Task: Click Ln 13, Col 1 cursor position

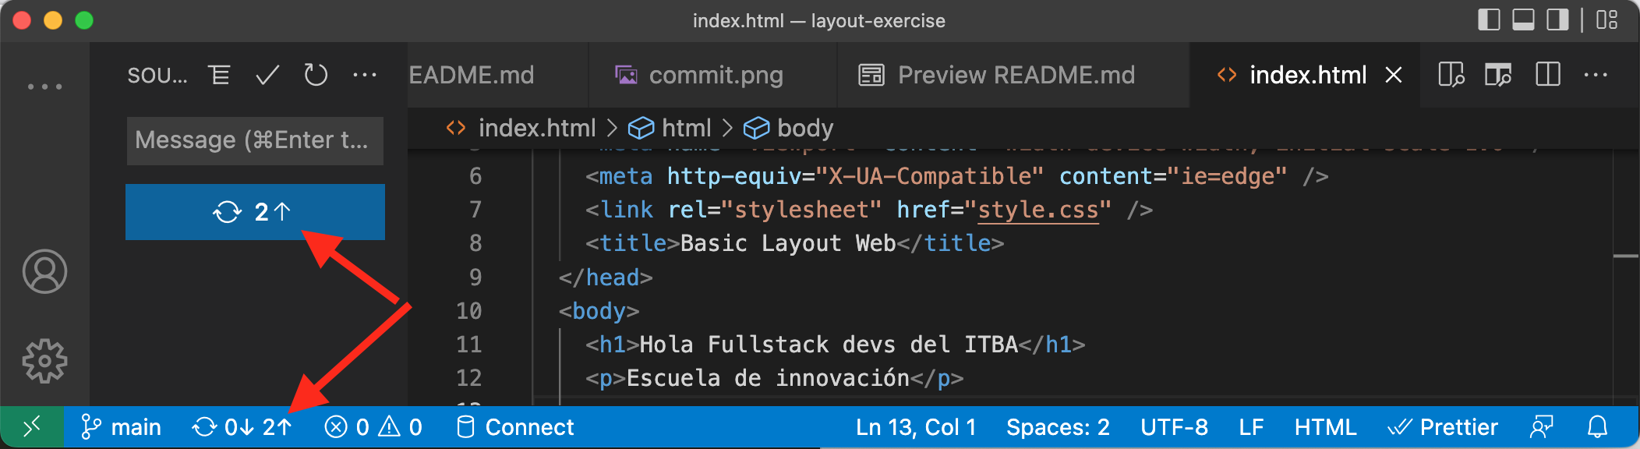Action: tap(916, 427)
